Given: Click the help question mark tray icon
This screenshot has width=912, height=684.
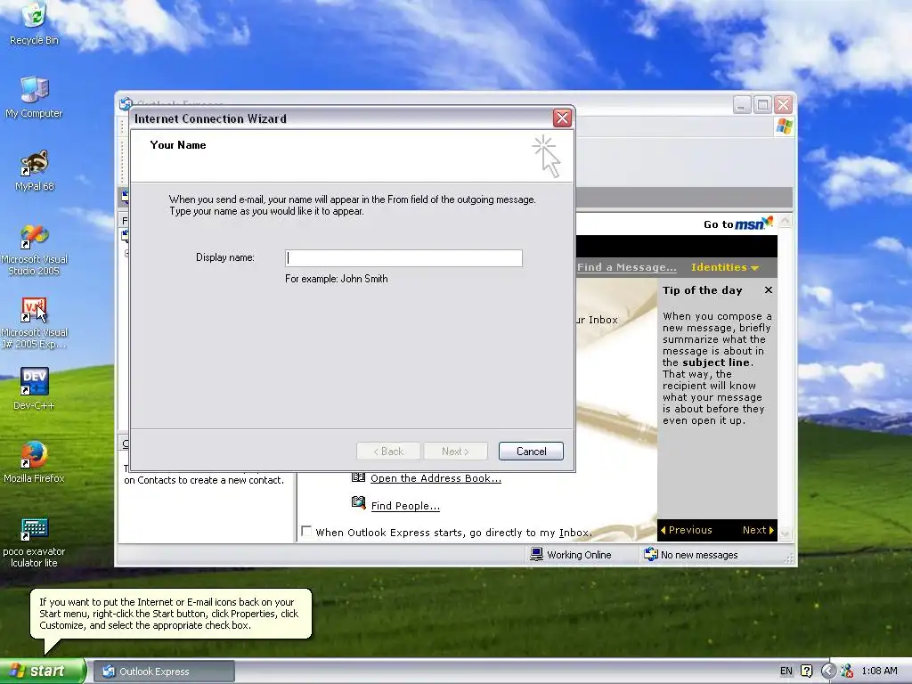Looking at the screenshot, I should click(806, 671).
